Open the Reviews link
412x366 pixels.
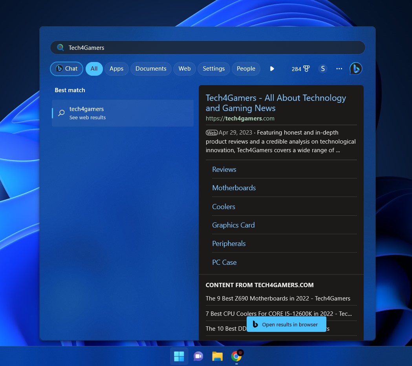point(224,169)
